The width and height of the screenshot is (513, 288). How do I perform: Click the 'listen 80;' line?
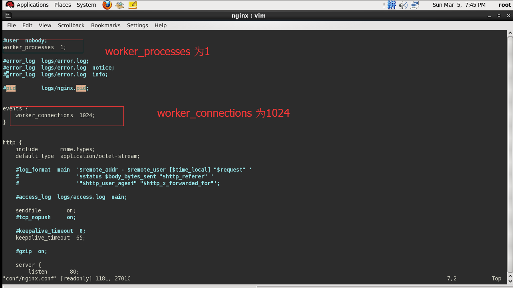point(54,272)
